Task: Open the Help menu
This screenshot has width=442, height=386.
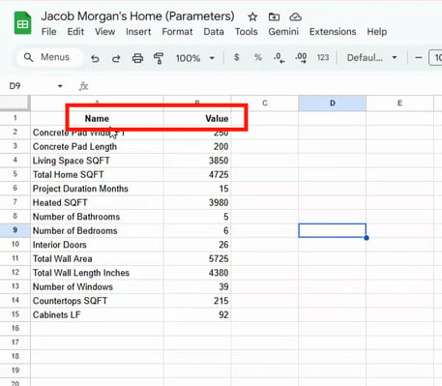Action: [x=377, y=32]
